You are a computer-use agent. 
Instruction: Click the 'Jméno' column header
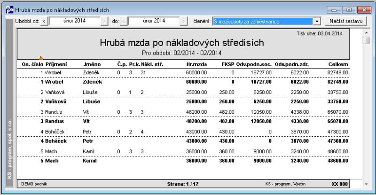[x=92, y=64]
